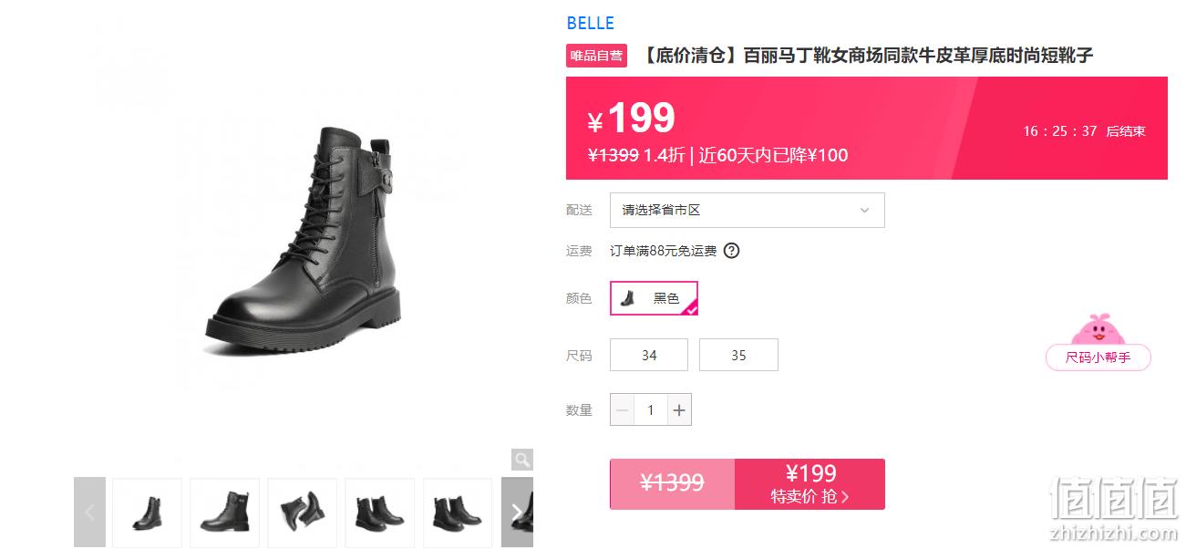Select the third thumbnail showing boot pair
The height and width of the screenshot is (549, 1186).
tap(302, 513)
